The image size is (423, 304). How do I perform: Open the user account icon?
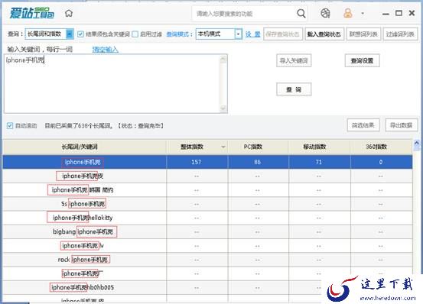(x=347, y=13)
